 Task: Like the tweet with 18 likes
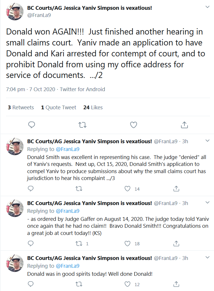pos(128,244)
